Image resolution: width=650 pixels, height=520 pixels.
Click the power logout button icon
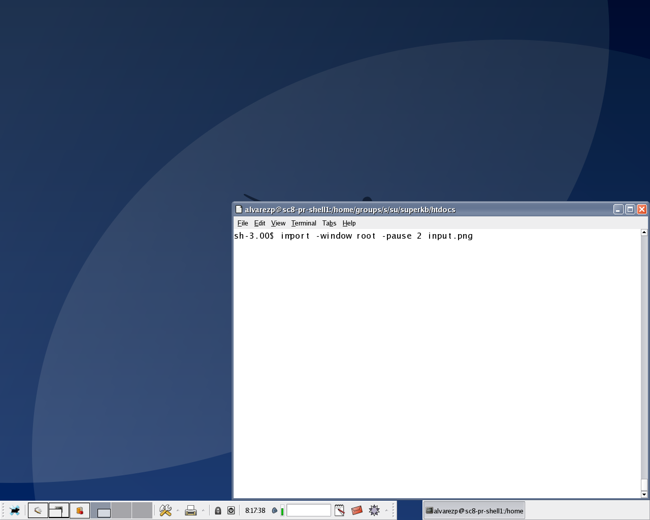231,510
